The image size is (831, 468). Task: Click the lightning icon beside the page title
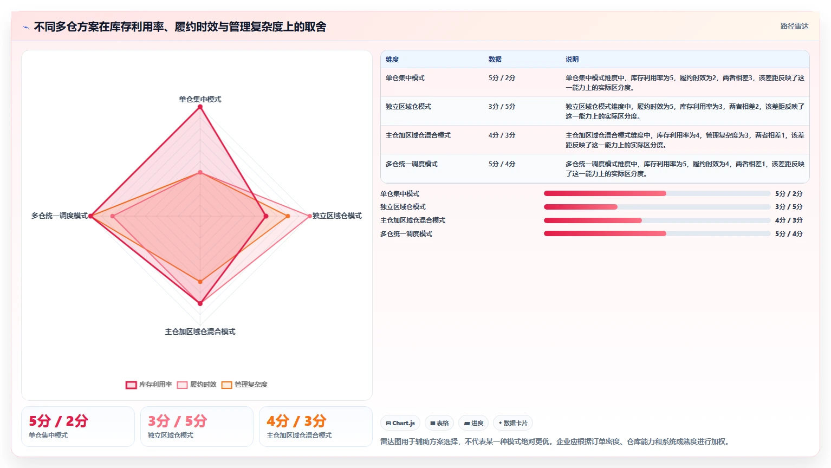[25, 27]
